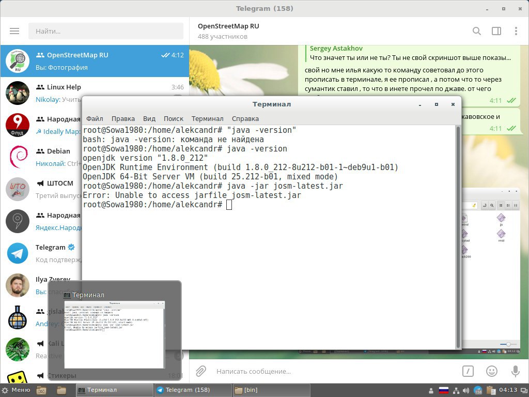The image size is (529, 397).
Task: Open the clipboard manager tray icon
Action: click(491, 391)
